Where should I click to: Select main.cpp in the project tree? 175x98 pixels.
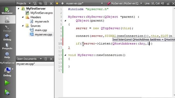[41, 30]
